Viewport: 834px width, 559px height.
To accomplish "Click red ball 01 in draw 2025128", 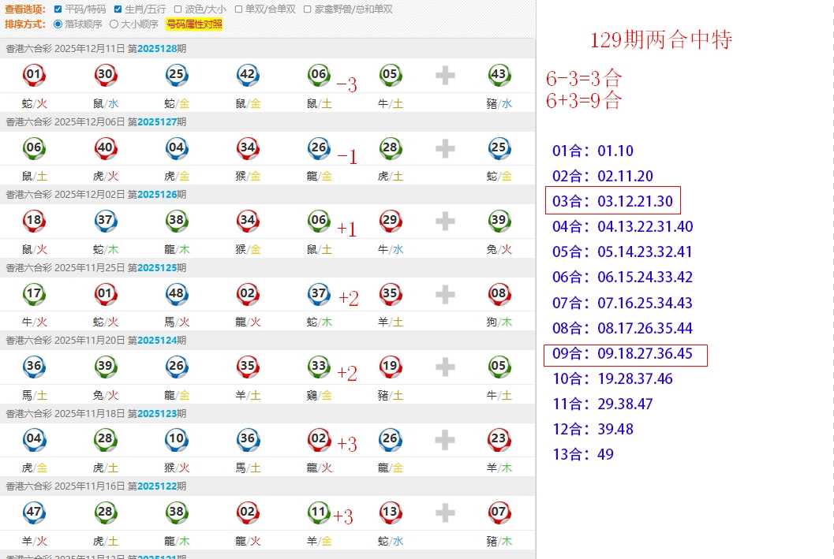I will [34, 76].
